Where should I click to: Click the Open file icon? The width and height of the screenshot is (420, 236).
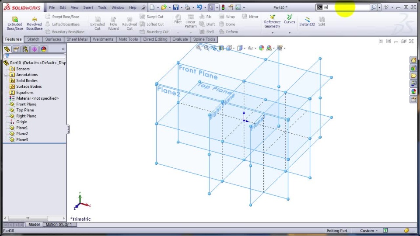[164, 7]
